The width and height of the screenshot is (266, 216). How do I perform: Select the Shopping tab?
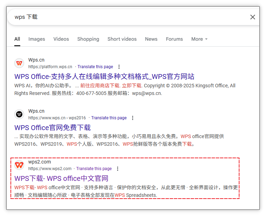coord(88,39)
